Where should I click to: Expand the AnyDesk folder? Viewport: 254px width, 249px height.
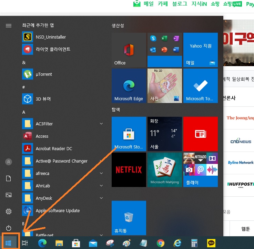pos(101,198)
